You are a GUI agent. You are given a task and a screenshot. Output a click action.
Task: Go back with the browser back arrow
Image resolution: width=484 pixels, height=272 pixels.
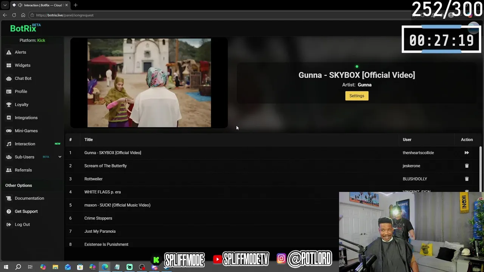point(5,15)
